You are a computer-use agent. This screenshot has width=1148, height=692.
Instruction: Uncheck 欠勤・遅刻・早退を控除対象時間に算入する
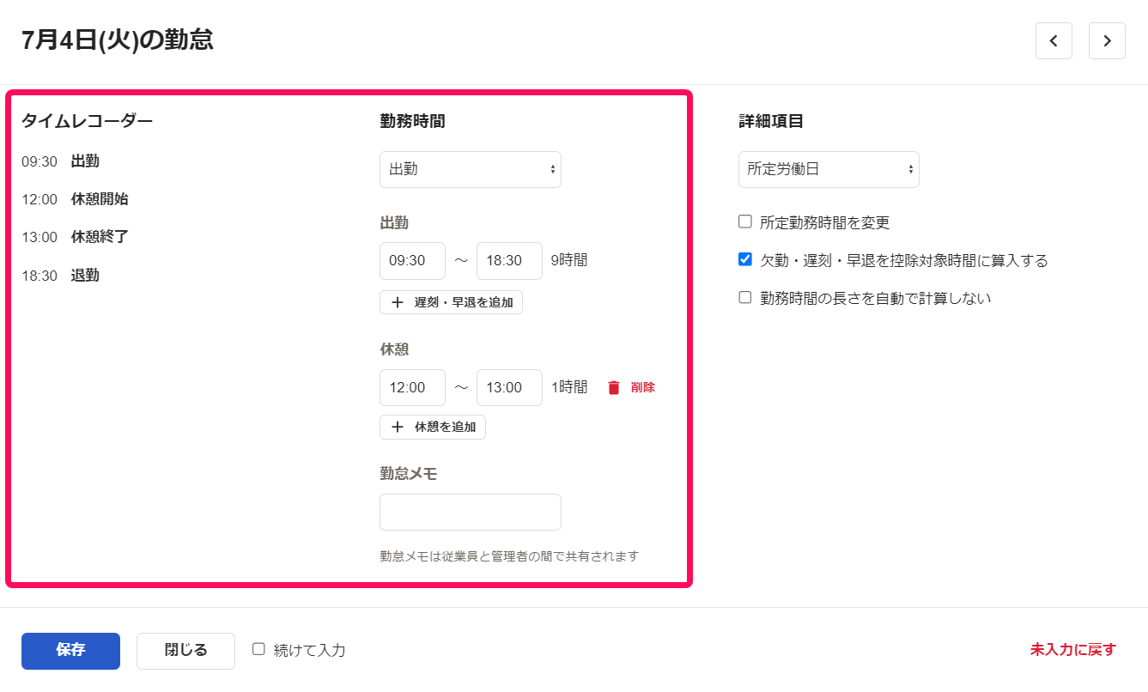[x=744, y=260]
